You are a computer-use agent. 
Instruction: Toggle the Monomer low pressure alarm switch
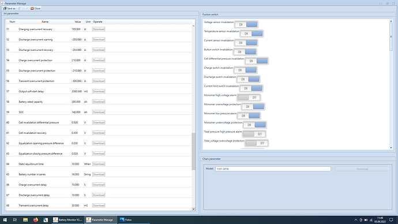click(x=248, y=116)
